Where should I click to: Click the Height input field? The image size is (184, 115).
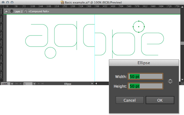(145, 86)
